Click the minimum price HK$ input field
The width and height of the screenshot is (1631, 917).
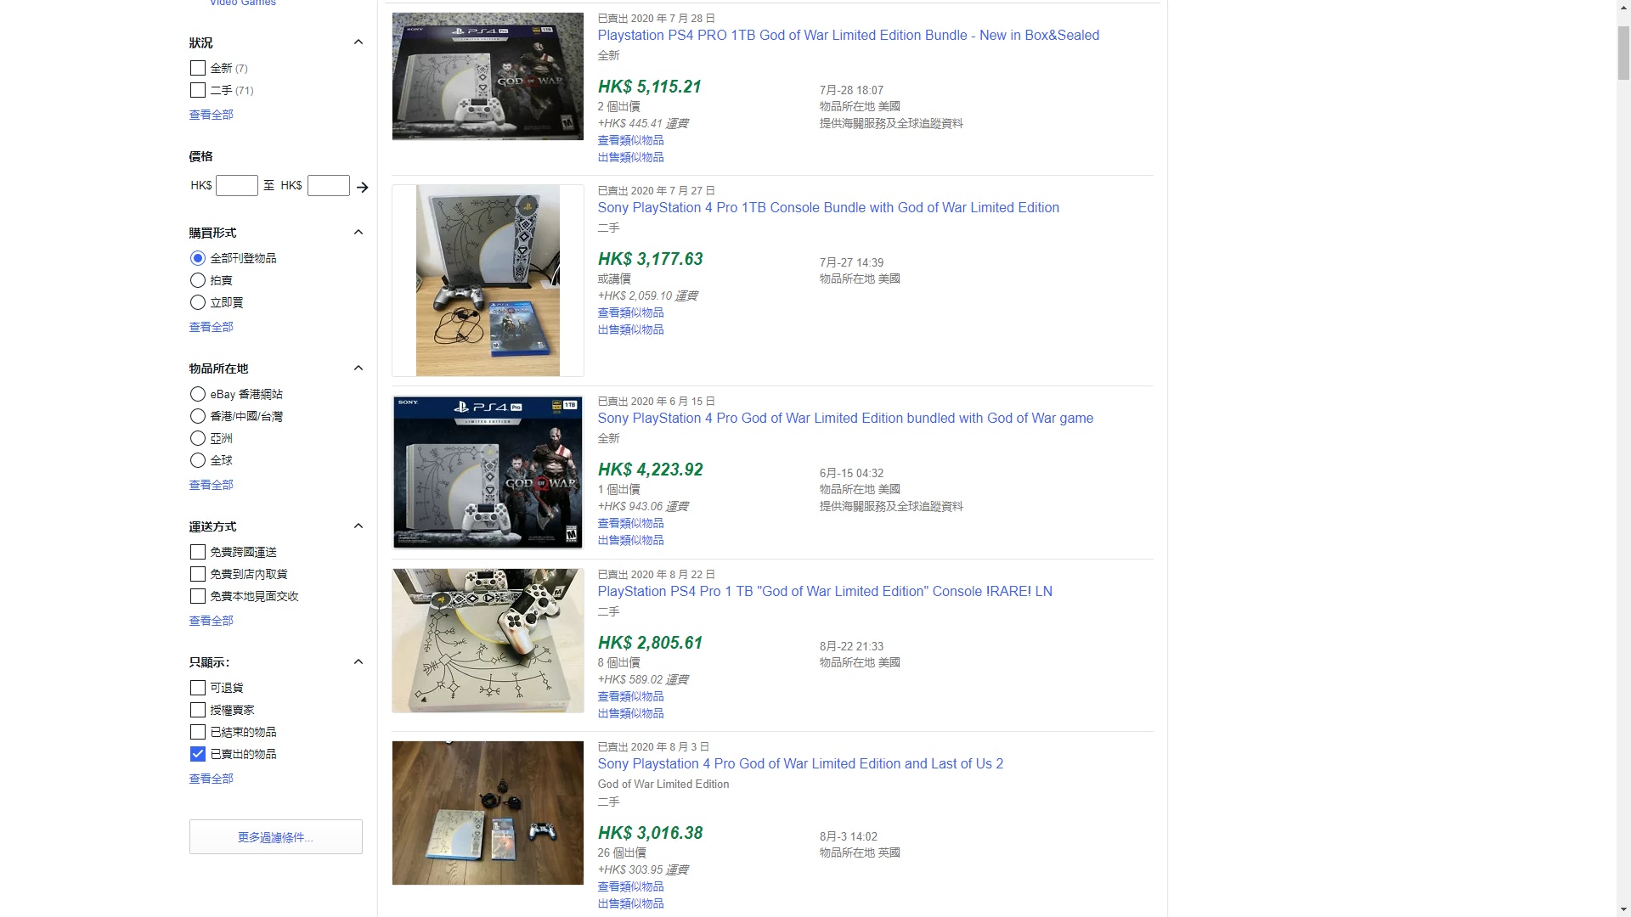237,186
